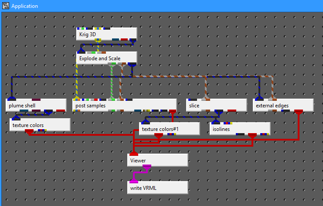Viewport: 323px width, 206px height.
Task: Click the red output port under isolines
Action: (x=252, y=136)
